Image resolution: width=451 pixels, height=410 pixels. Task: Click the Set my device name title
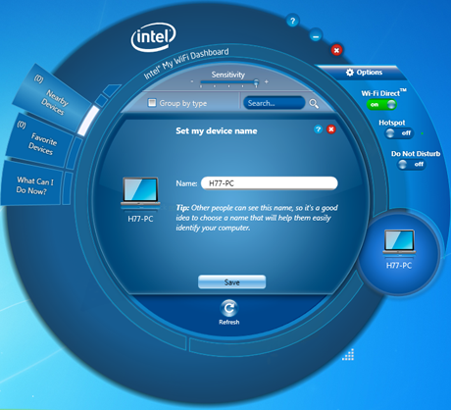pos(217,131)
